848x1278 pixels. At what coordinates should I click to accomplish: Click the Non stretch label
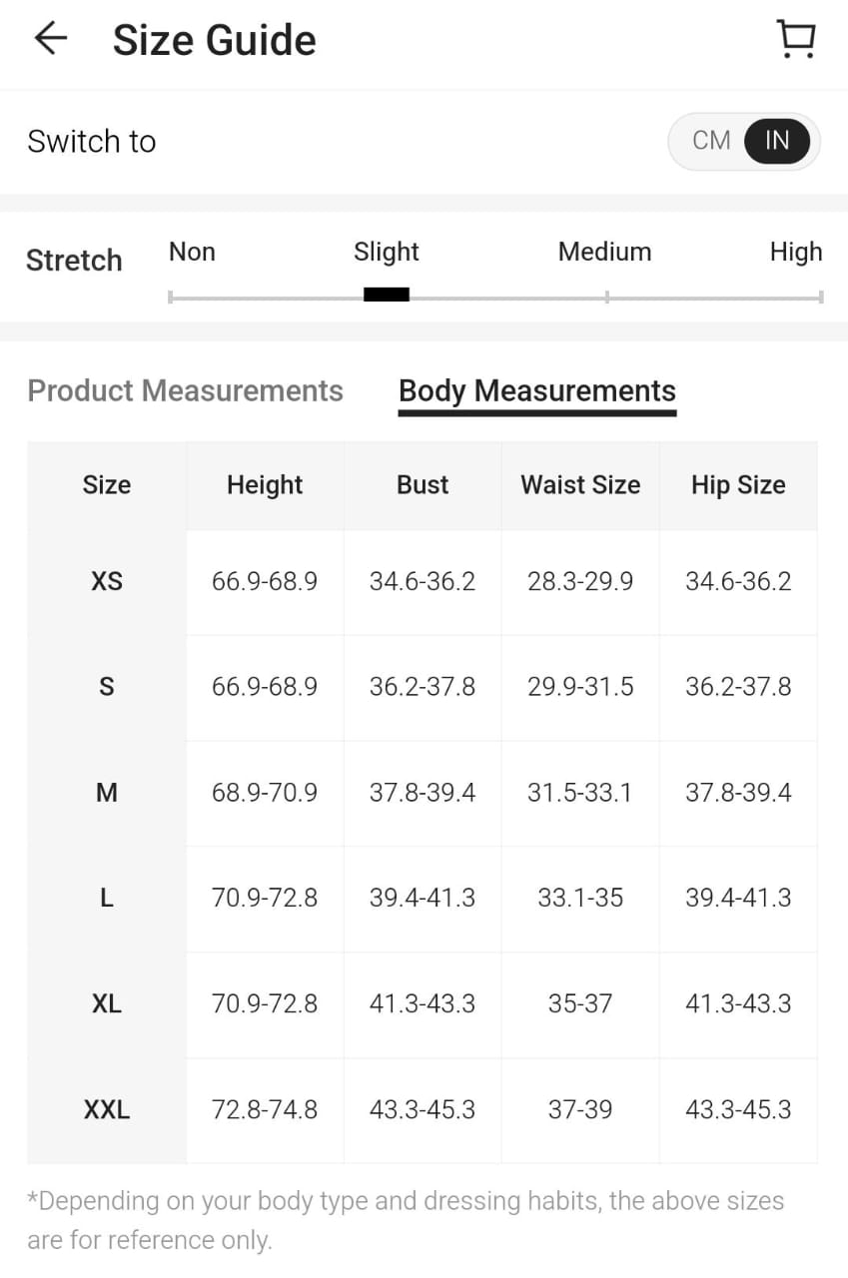tap(192, 252)
